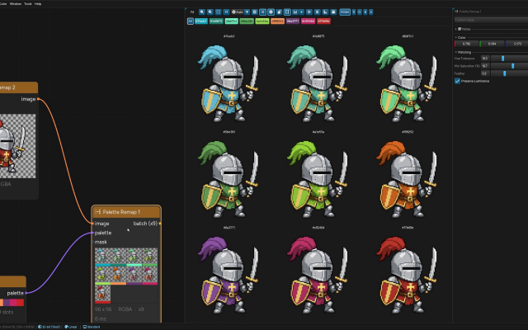Select the mint green color filter chip
This screenshot has height=330, width=528.
(231, 21)
